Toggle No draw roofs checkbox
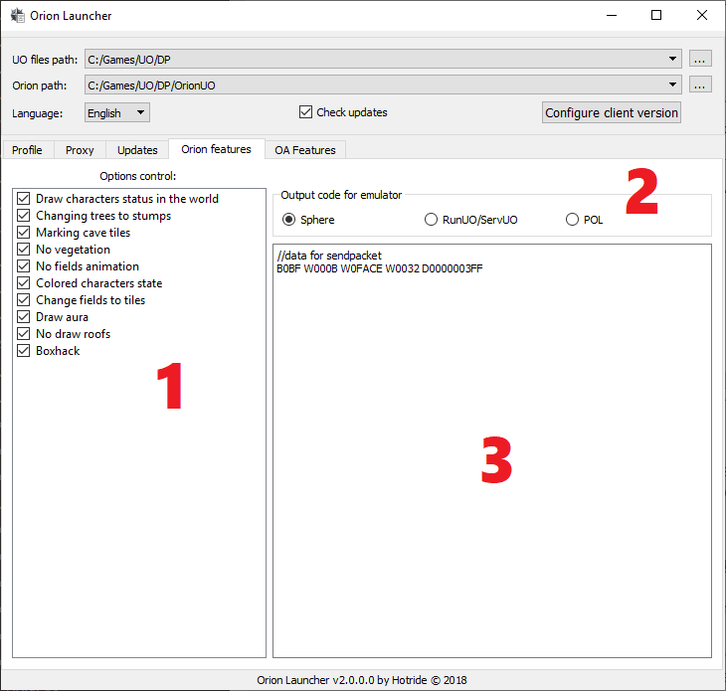Screen dimensions: 726x691 tap(24, 334)
